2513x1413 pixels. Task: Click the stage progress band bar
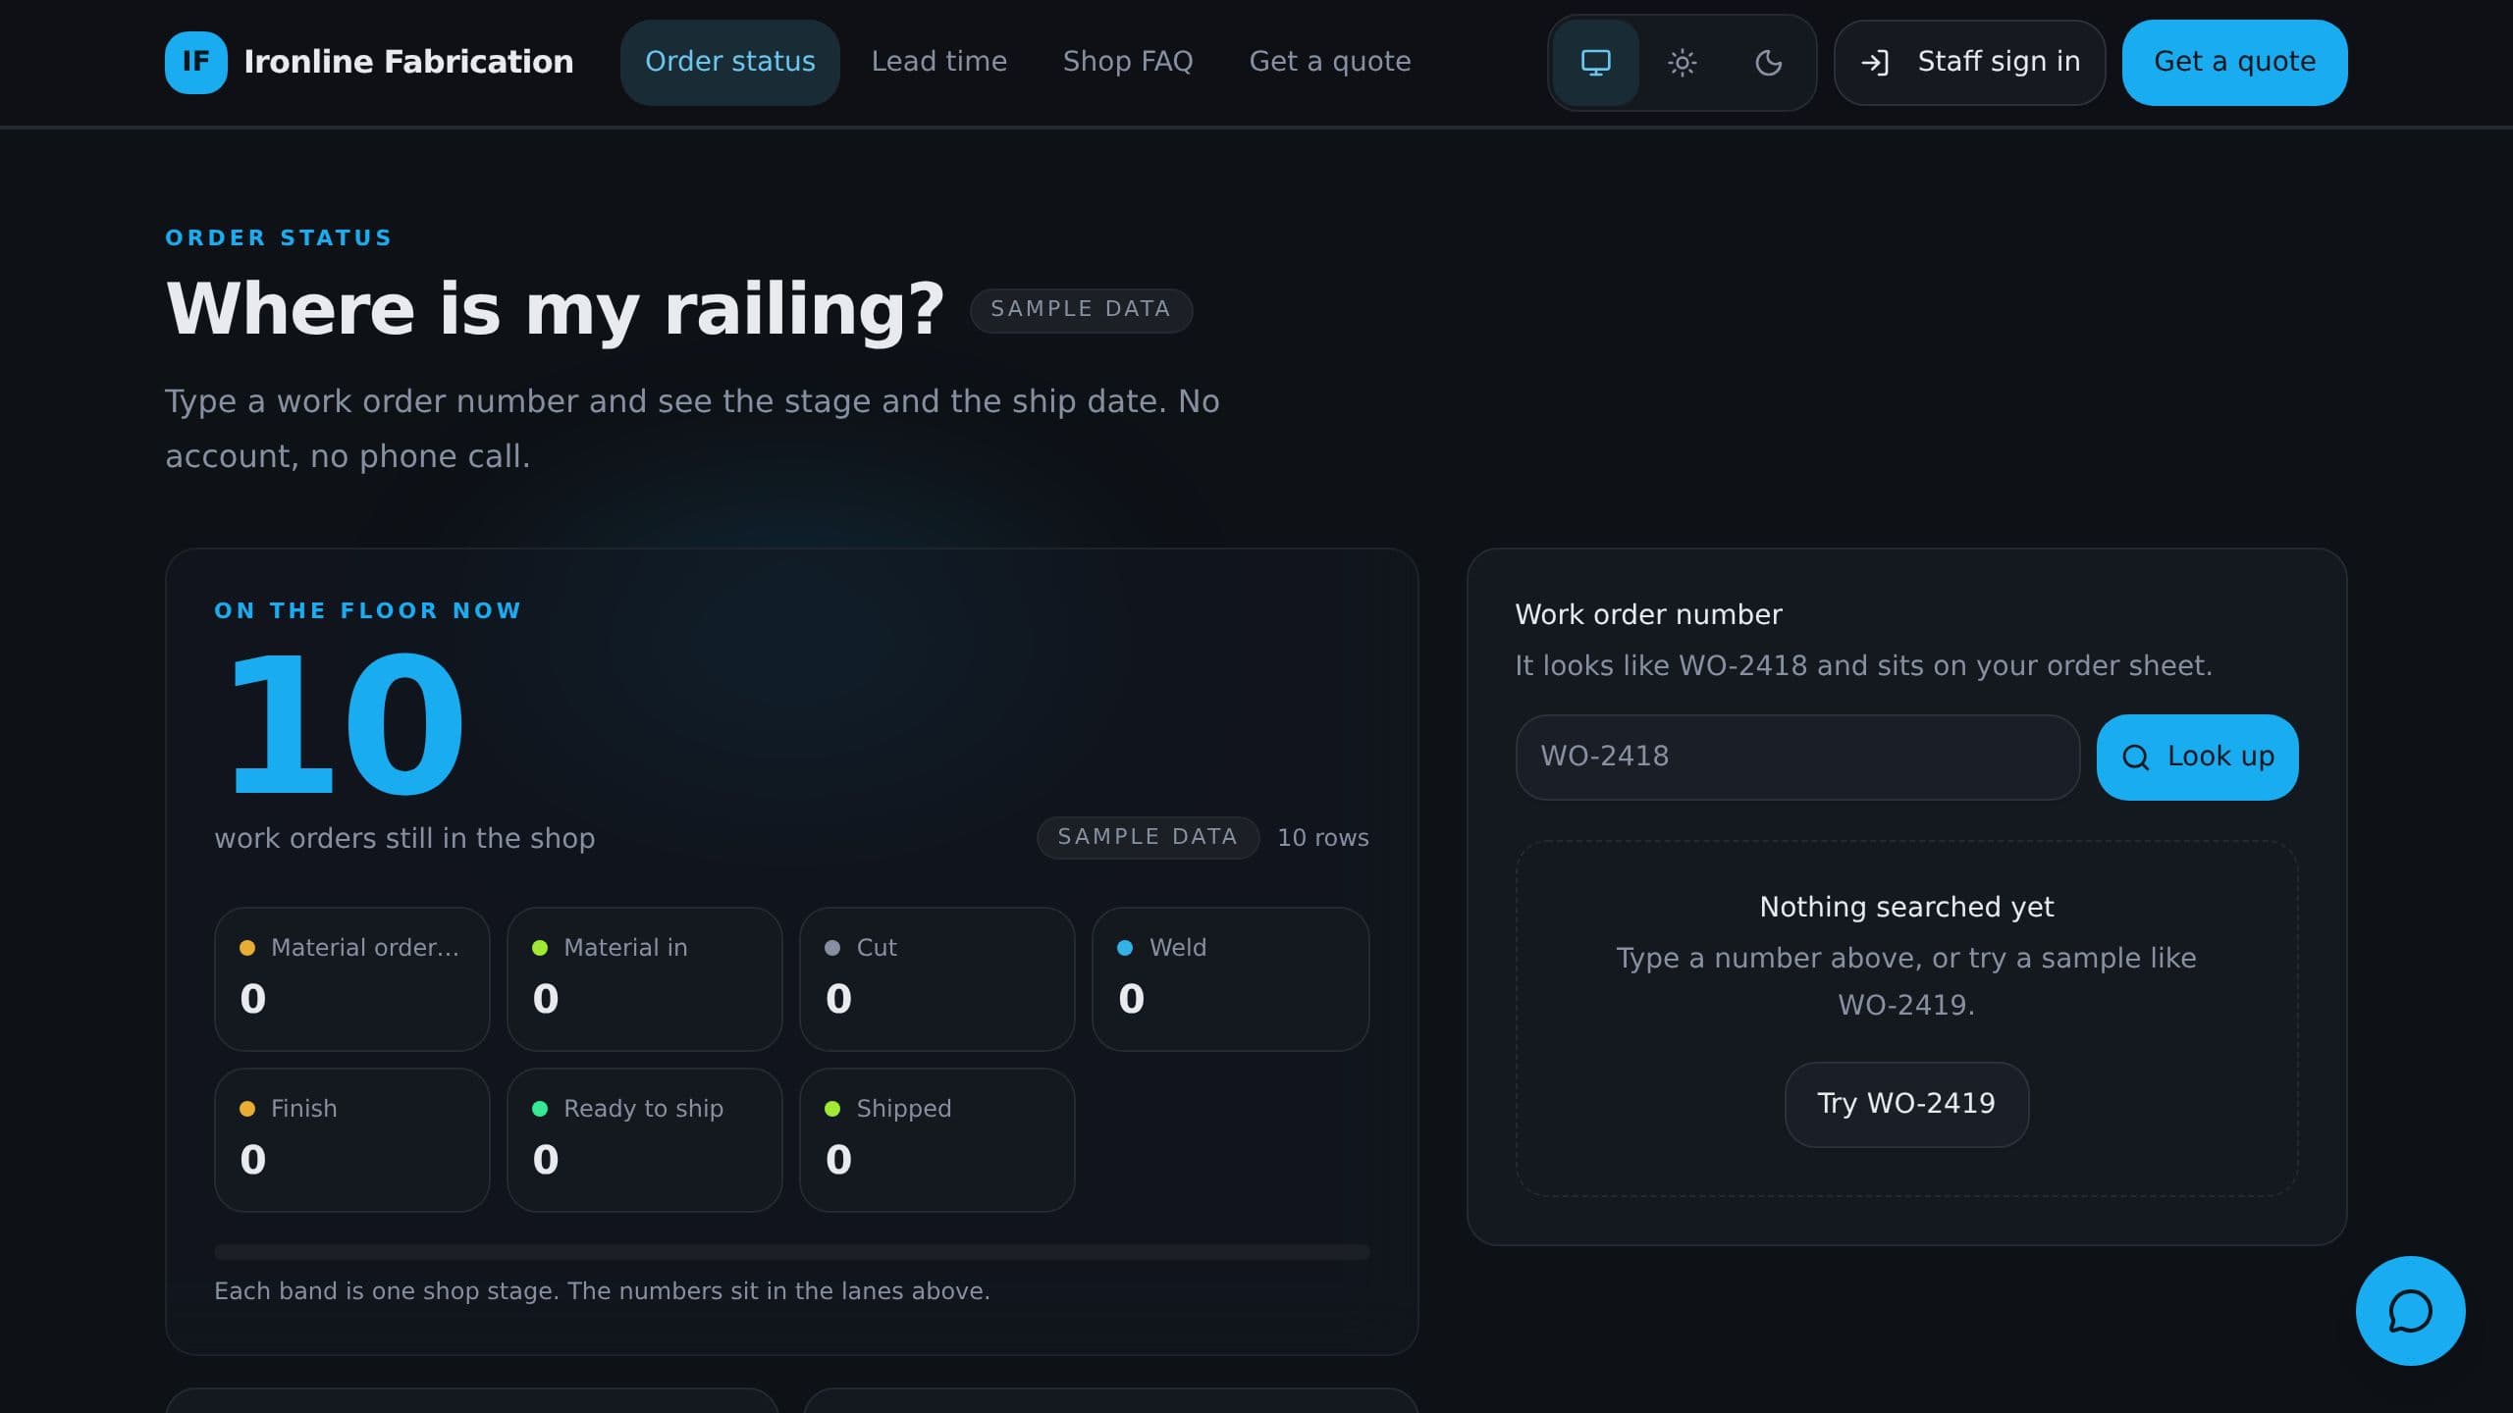point(791,1252)
